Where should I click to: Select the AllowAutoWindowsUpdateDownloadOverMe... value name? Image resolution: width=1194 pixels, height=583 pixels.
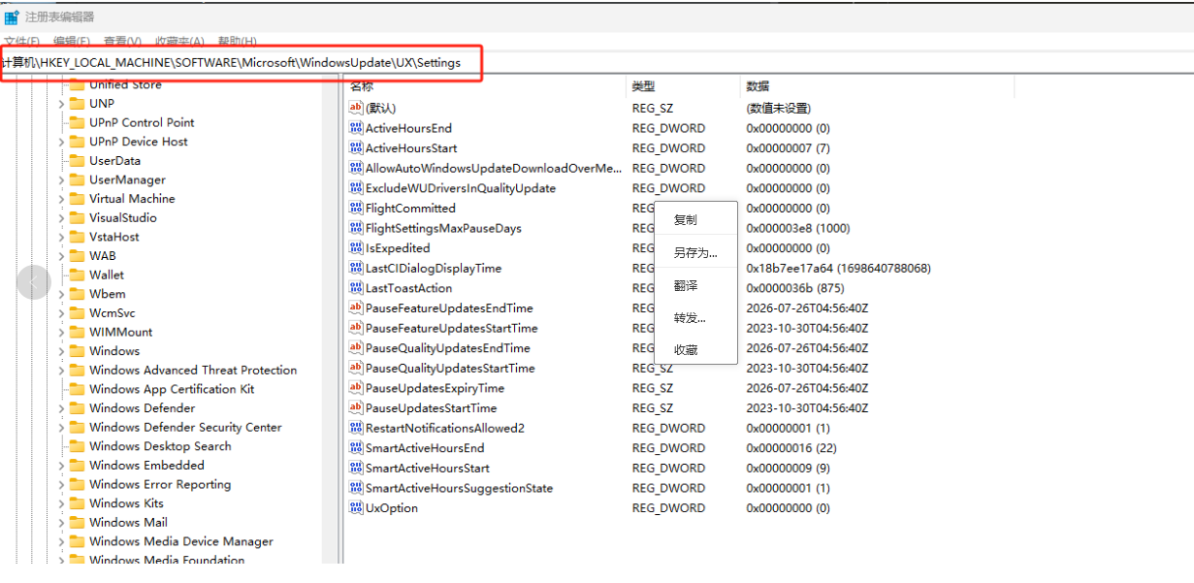[x=494, y=168]
